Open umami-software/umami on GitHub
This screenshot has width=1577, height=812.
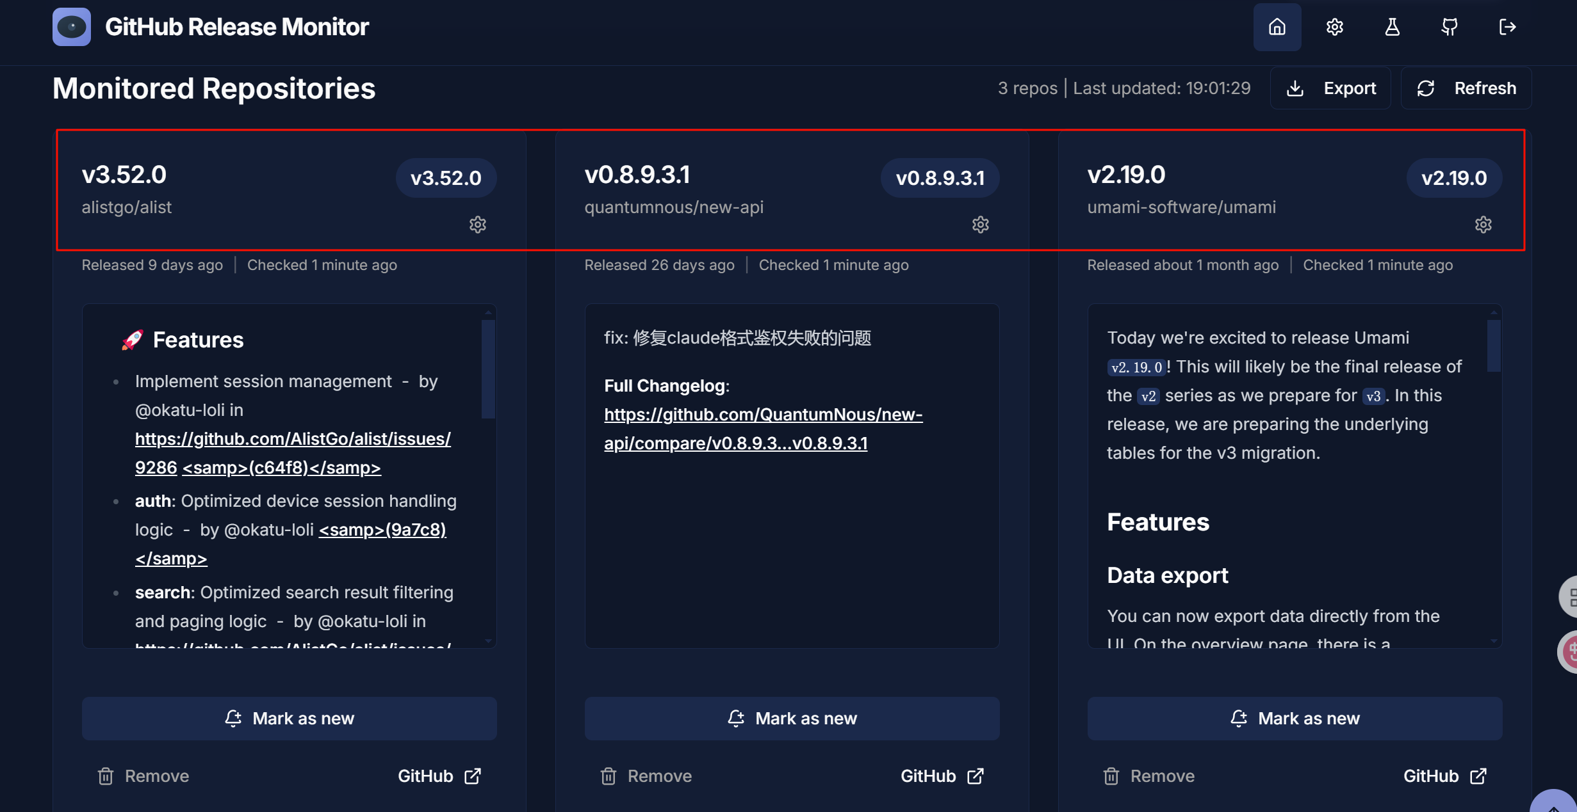point(1445,776)
